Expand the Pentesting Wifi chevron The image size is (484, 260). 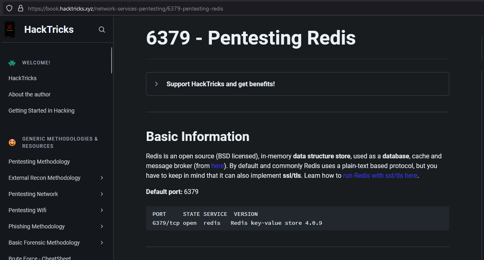(x=102, y=210)
